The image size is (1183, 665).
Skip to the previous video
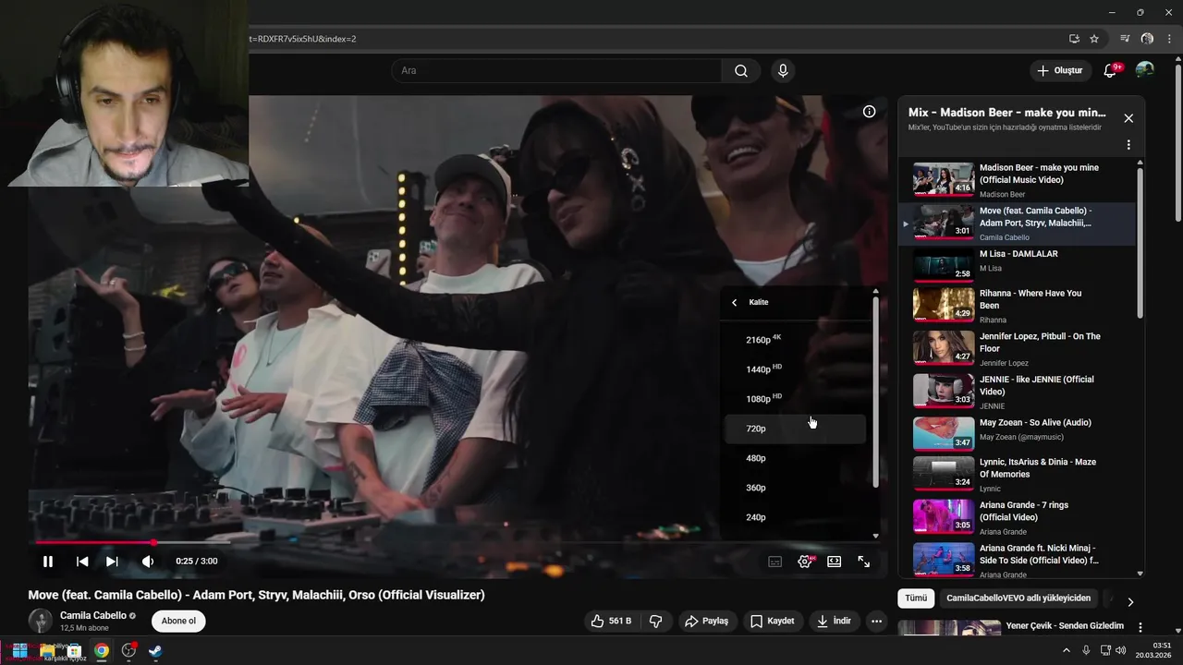pos(82,561)
